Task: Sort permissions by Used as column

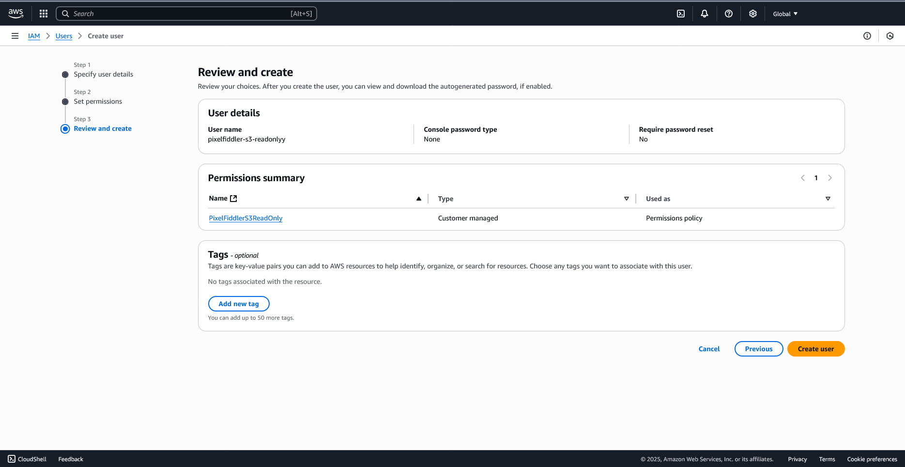Action: (x=828, y=199)
